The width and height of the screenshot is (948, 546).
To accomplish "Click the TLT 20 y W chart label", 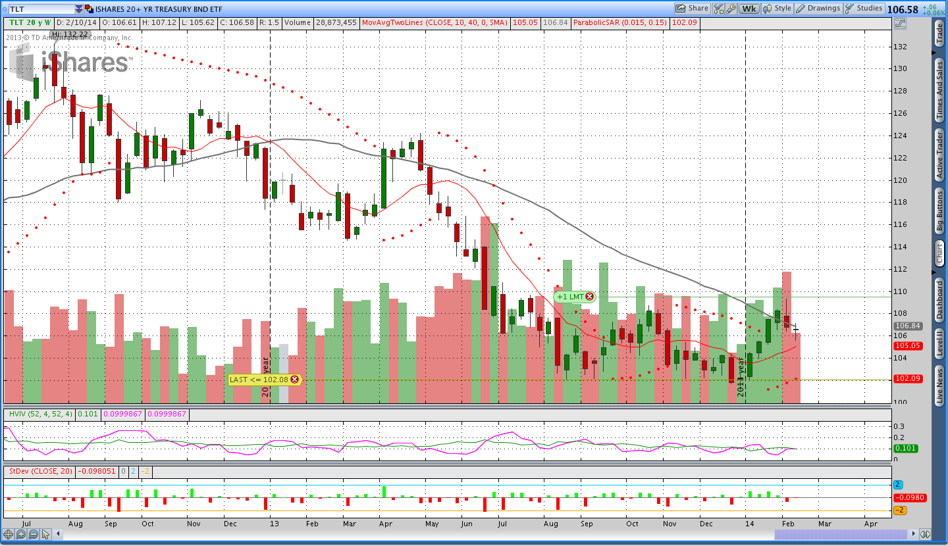I will [x=30, y=22].
